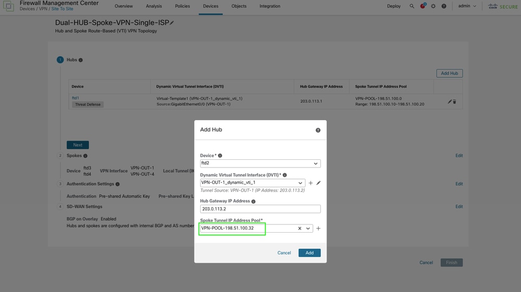Open the Site To Site breadcrumb link
Image resolution: width=521 pixels, height=292 pixels.
(62, 9)
